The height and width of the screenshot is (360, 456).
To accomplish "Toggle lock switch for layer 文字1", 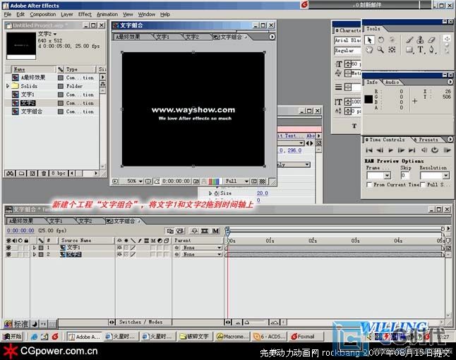I will [26, 248].
